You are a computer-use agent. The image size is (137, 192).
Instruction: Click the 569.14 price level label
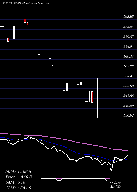click(129, 57)
